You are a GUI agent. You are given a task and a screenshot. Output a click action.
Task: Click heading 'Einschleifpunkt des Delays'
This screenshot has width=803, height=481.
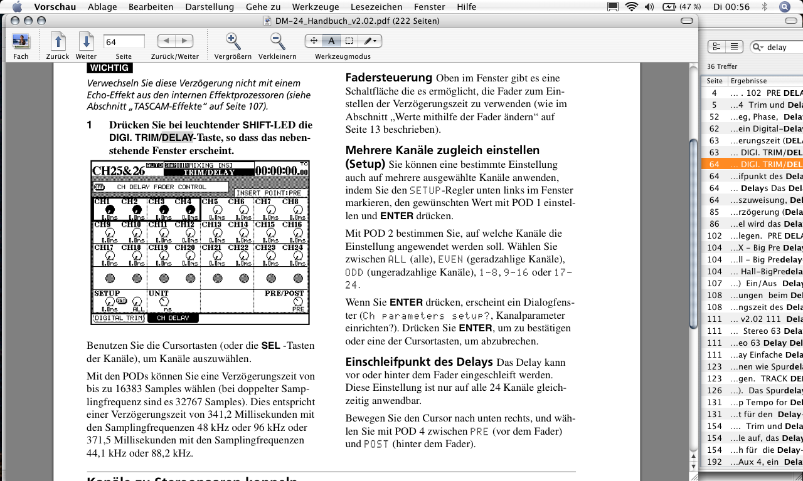[x=420, y=362]
